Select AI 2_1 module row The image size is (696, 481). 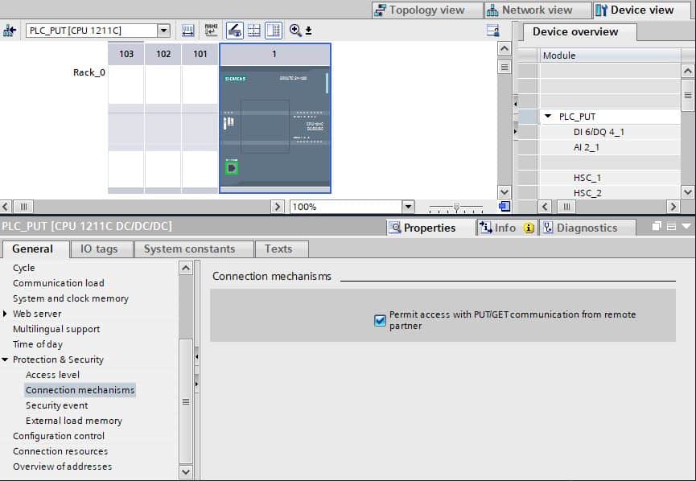click(586, 147)
